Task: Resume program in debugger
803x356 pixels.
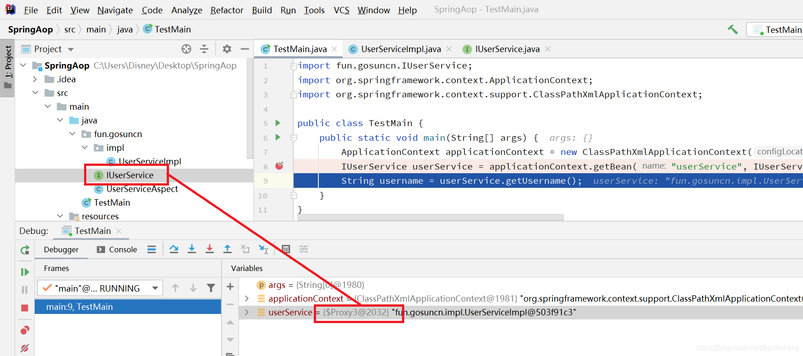Action: coord(25,272)
